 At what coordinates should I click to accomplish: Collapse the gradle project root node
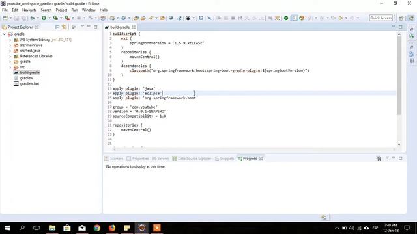(x=5, y=34)
